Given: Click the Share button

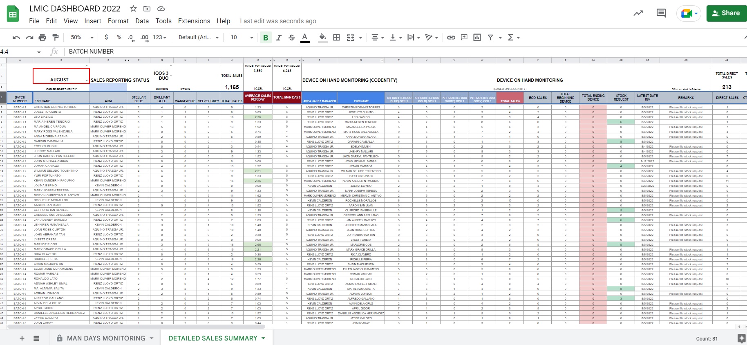Looking at the screenshot, I should (x=727, y=13).
